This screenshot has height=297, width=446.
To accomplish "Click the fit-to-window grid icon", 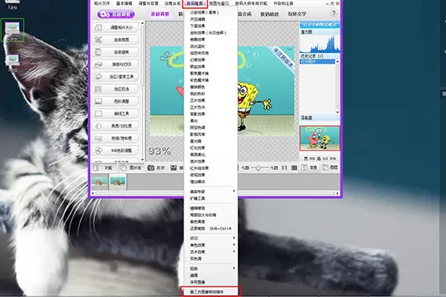I will pyautogui.click(x=294, y=168).
